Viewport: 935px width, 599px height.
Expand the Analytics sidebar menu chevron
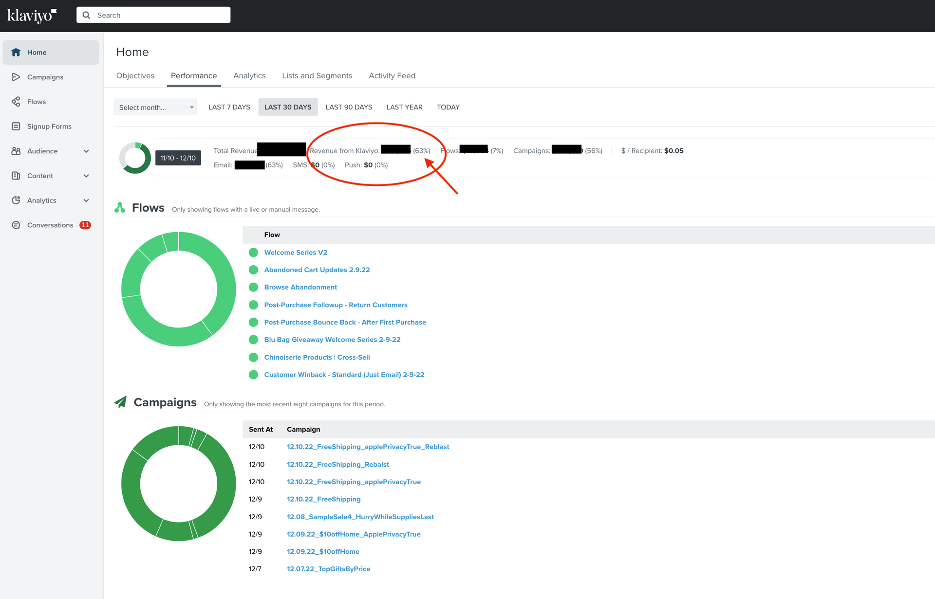coord(86,200)
